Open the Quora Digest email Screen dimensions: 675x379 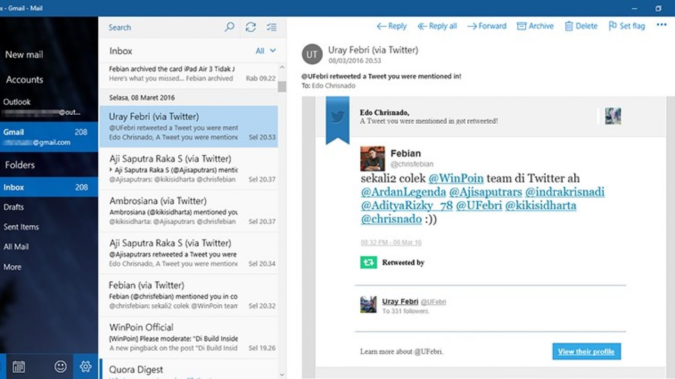[188, 369]
